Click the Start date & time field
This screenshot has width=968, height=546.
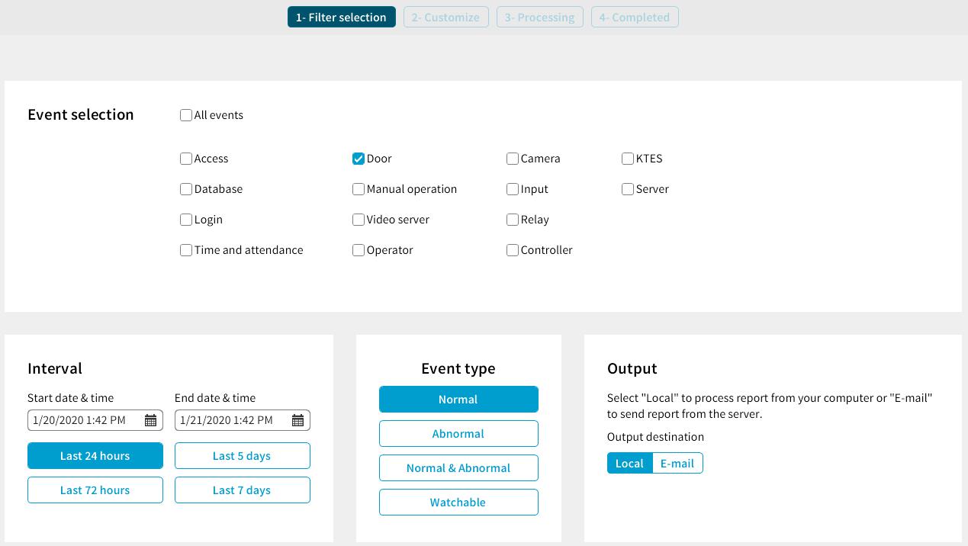pyautogui.click(x=84, y=420)
